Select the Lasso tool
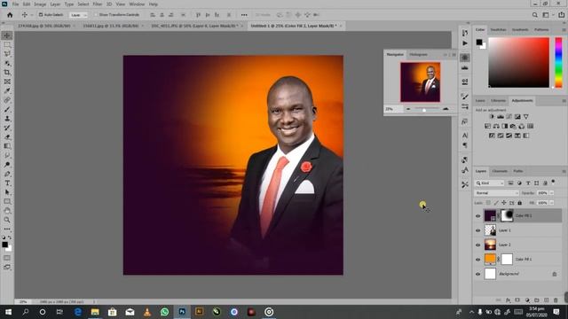This screenshot has width=568, height=319. pos(7,54)
